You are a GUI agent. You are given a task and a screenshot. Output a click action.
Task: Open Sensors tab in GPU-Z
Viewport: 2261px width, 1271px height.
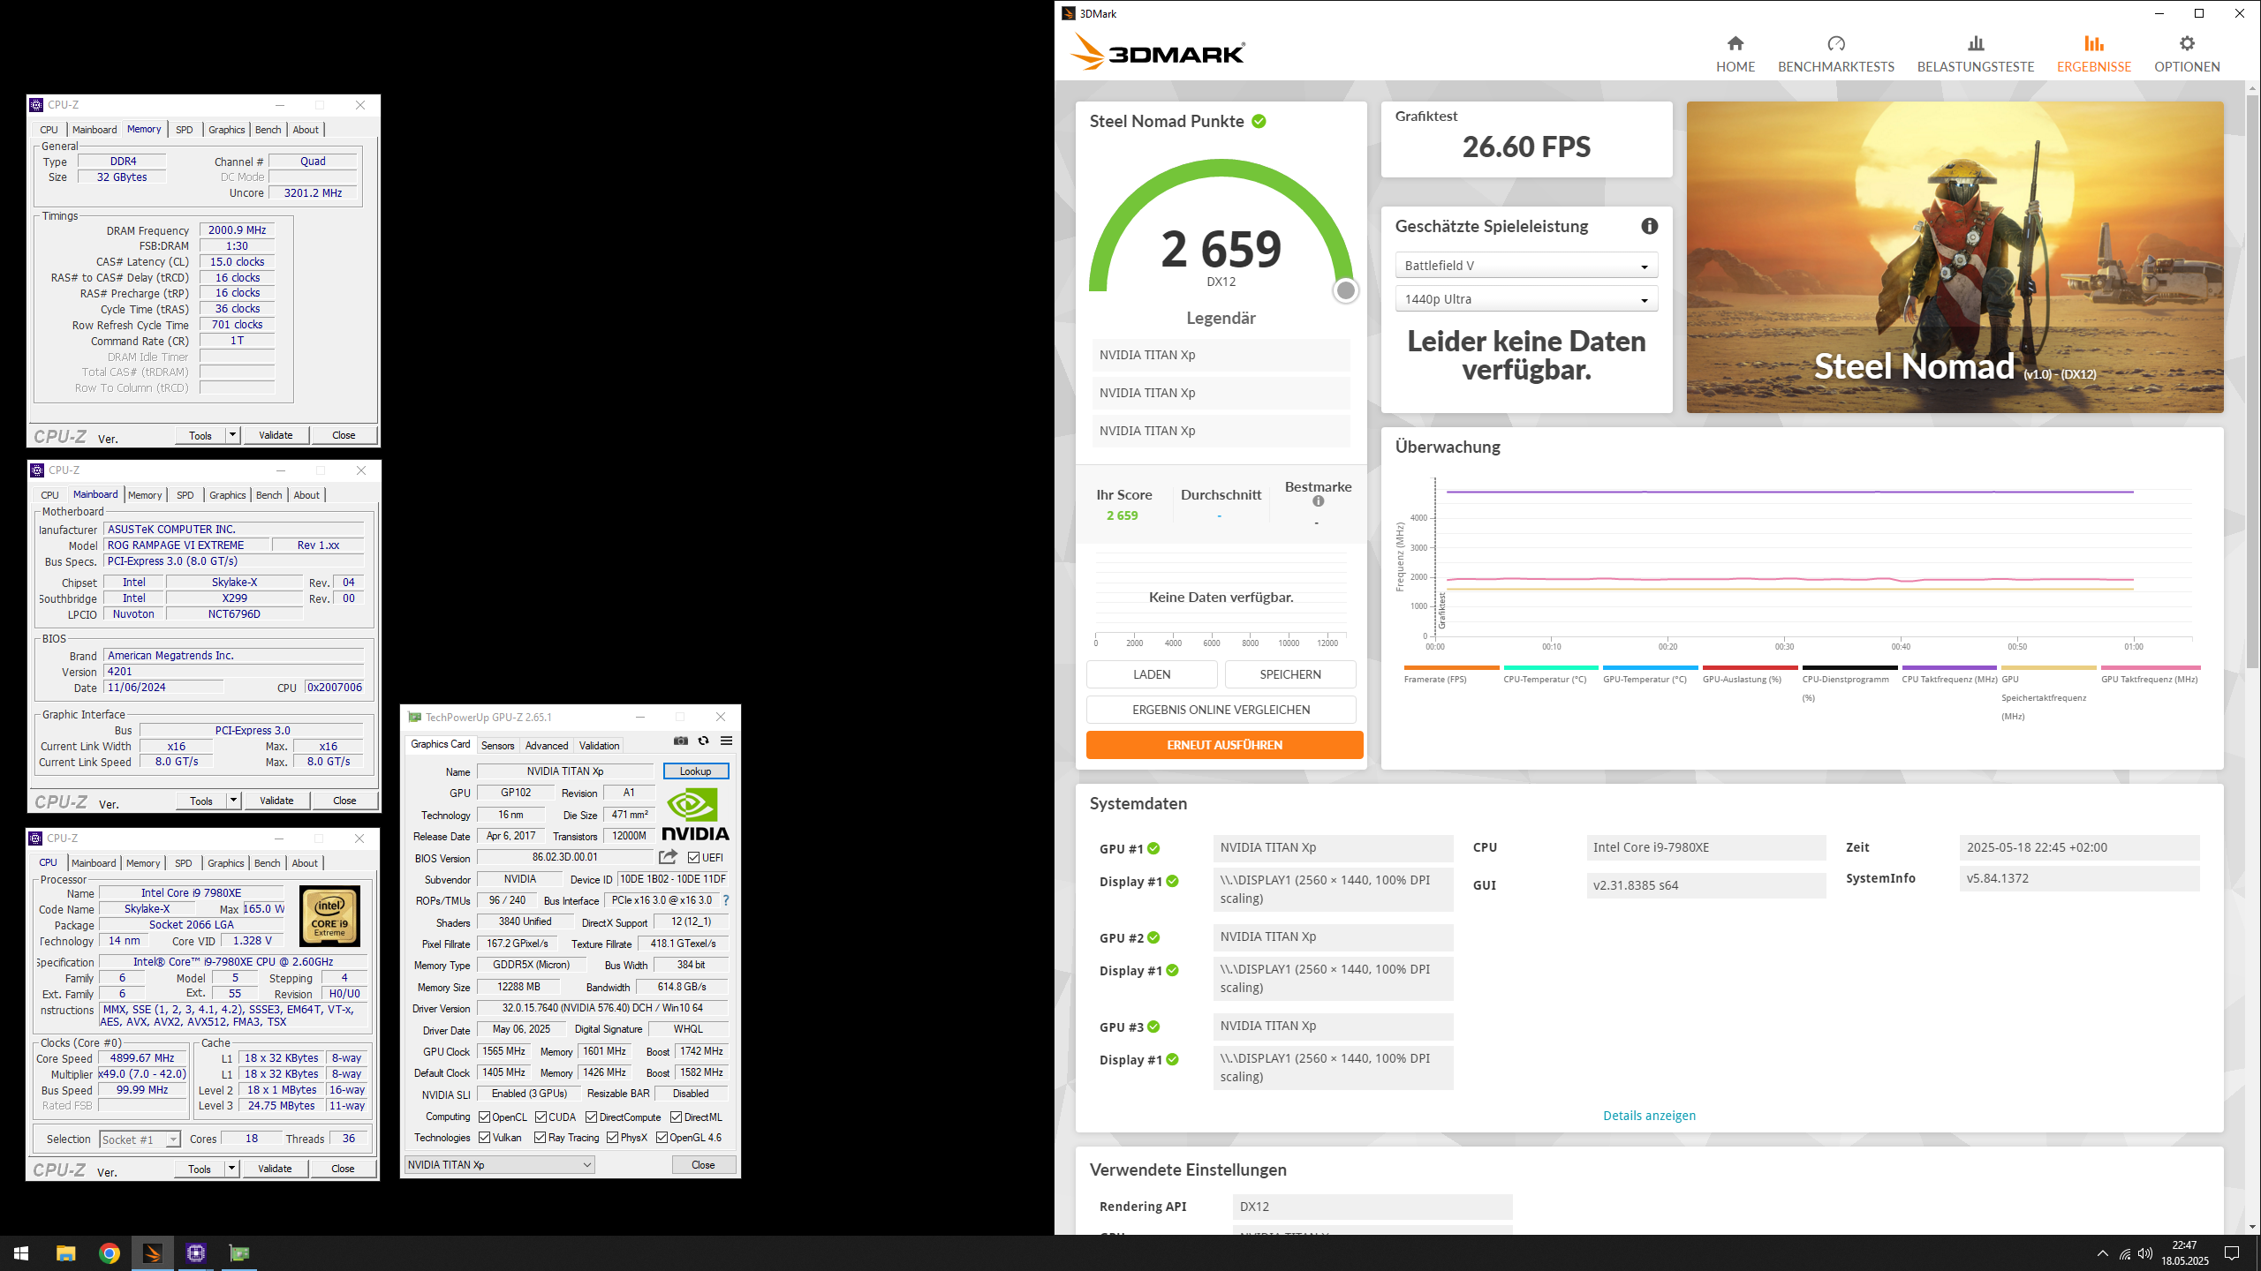[x=497, y=746]
